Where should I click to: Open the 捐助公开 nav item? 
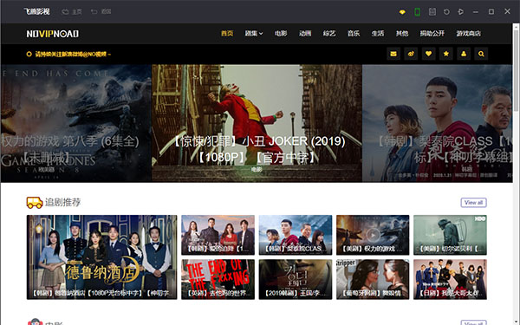[432, 34]
